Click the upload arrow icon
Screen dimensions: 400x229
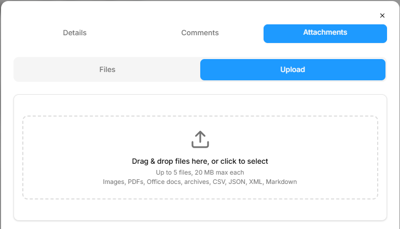tap(200, 139)
